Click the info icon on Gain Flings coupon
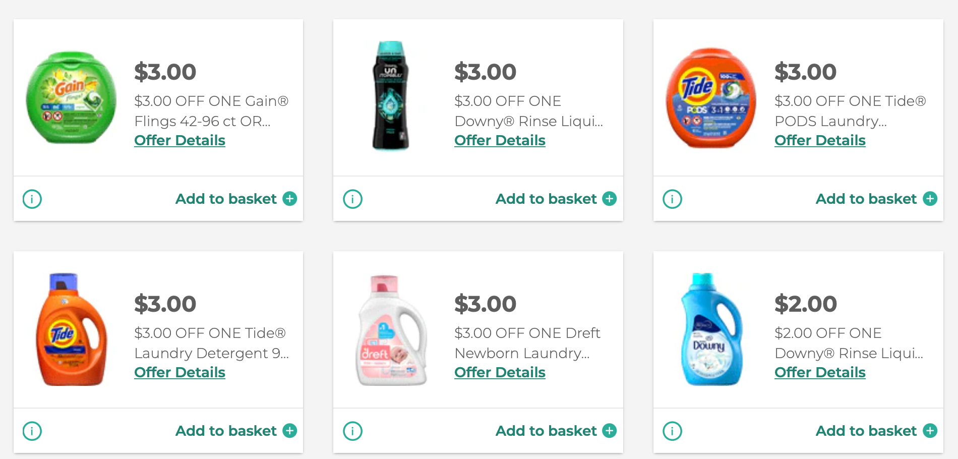This screenshot has height=459, width=958. pyautogui.click(x=32, y=199)
